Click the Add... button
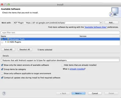This screenshot has width=121, height=98. click(112, 23)
